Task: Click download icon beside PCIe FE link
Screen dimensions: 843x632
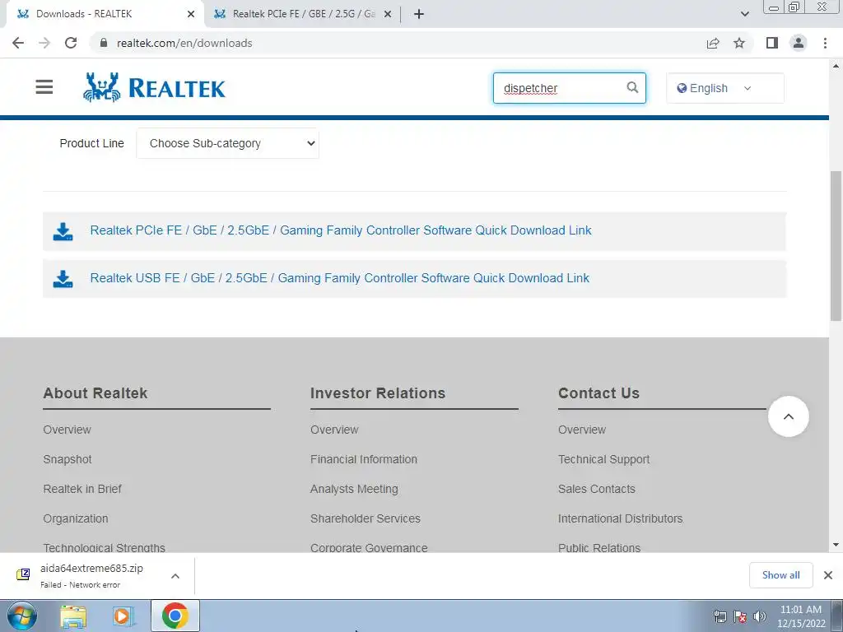Action: click(x=63, y=231)
